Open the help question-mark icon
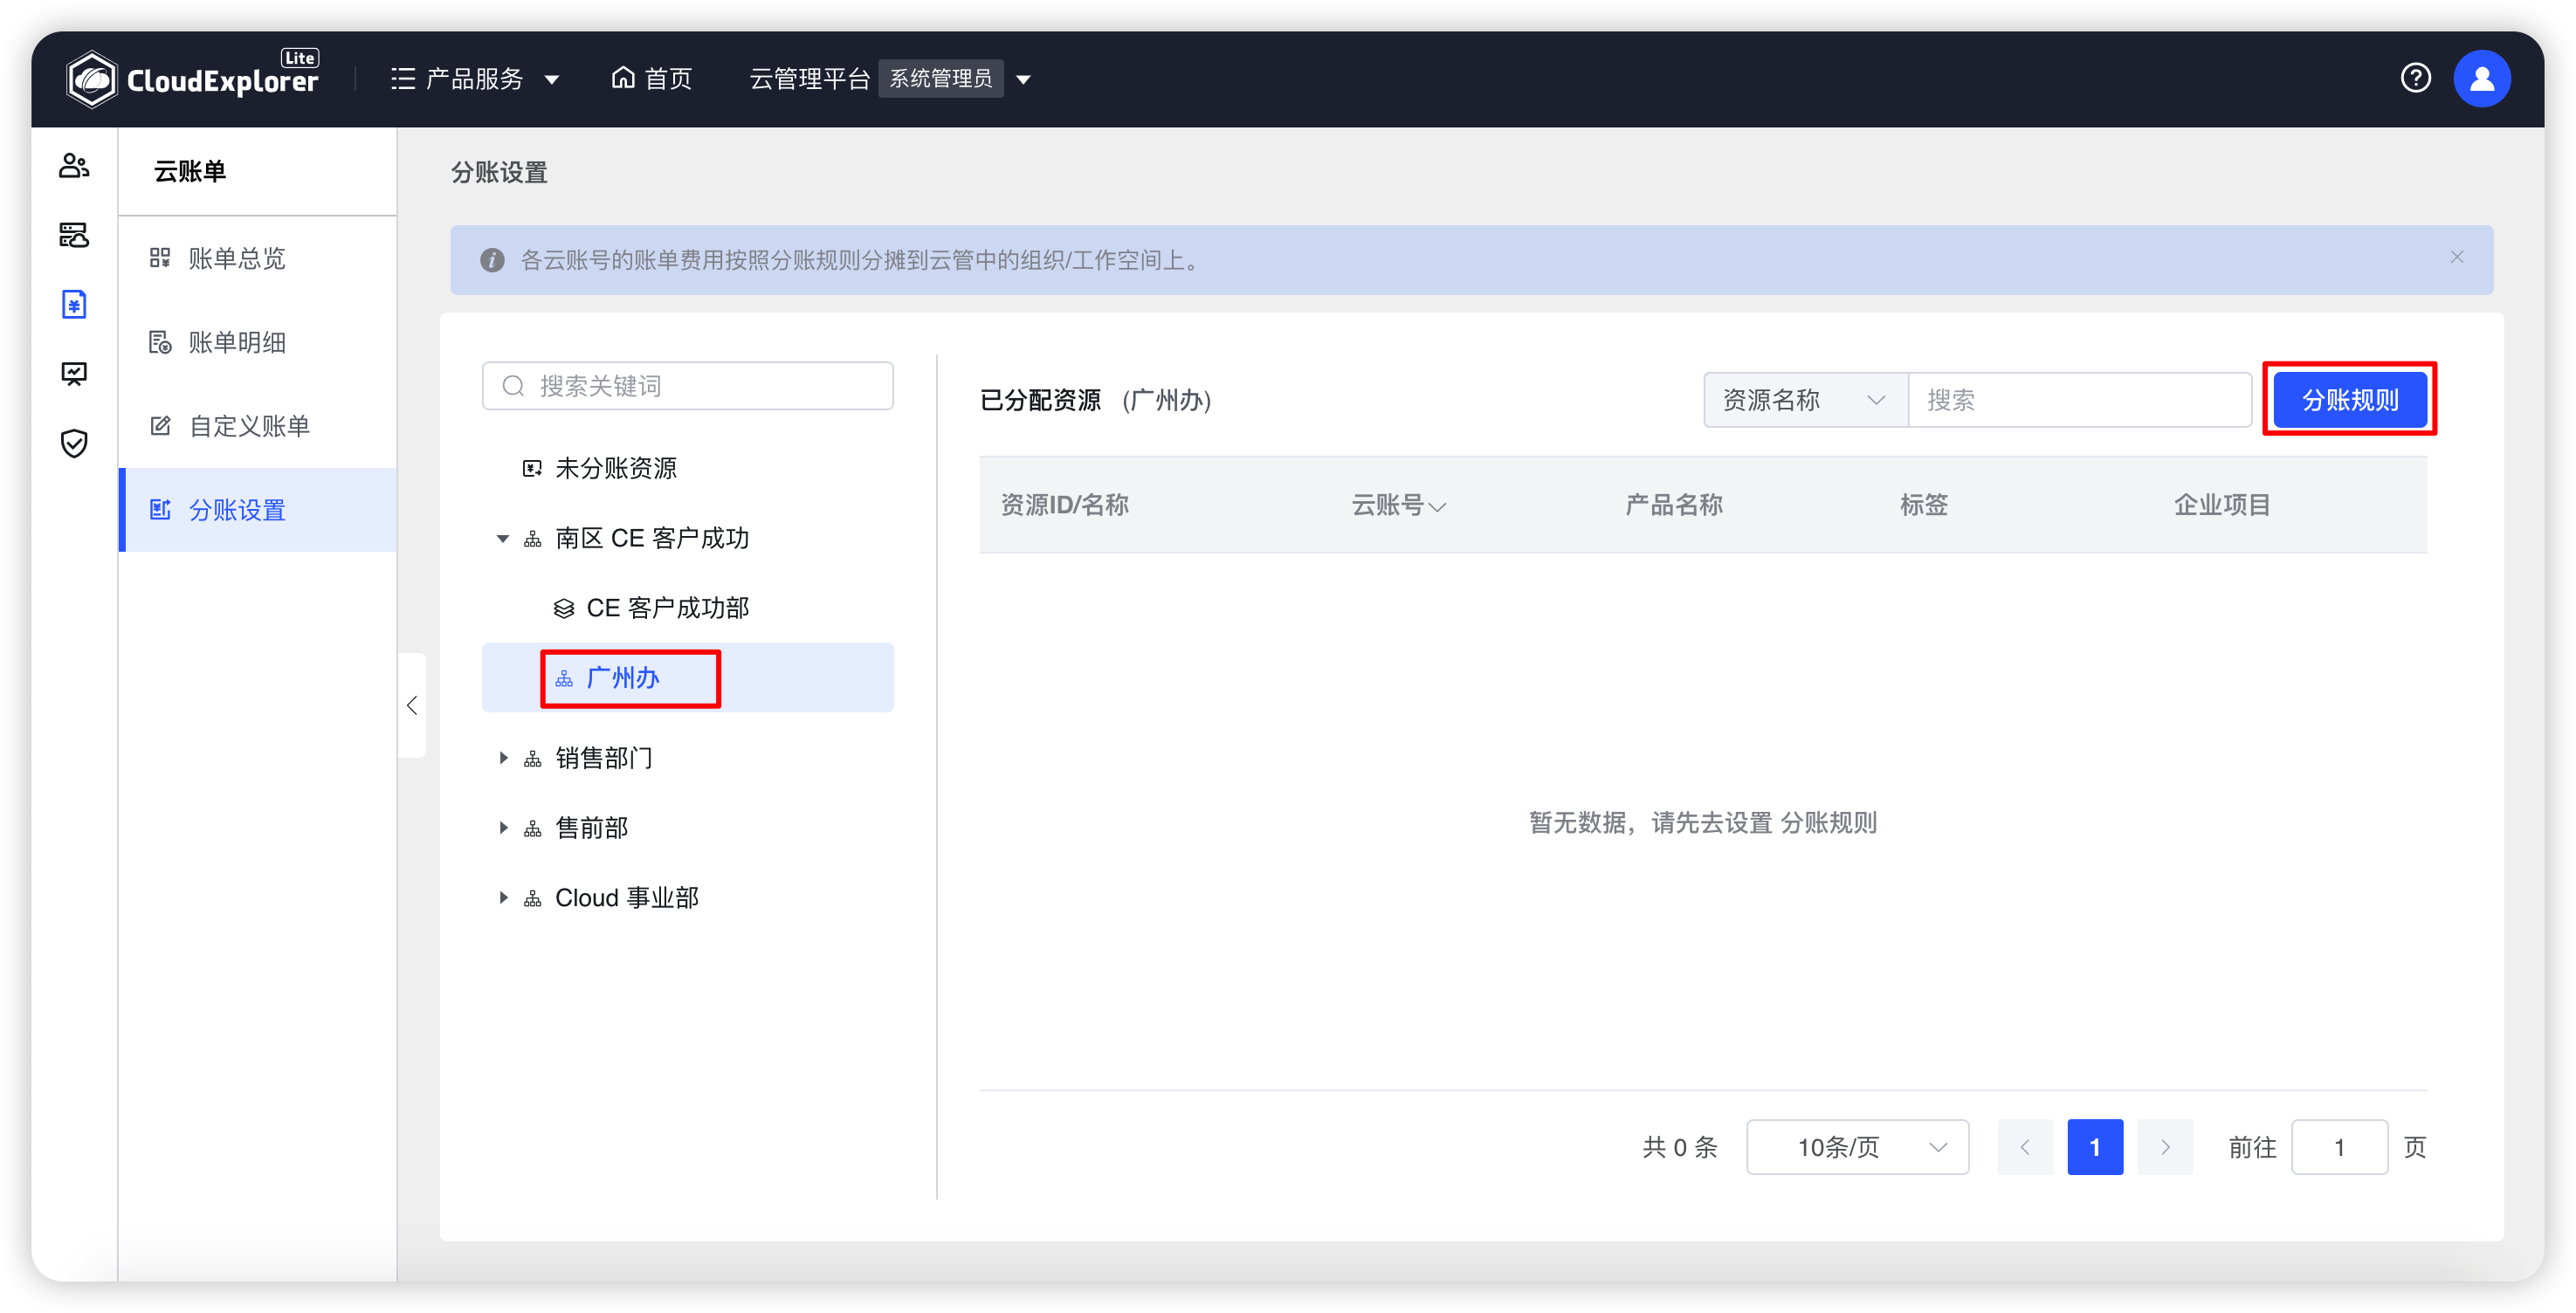Viewport: 2576px width, 1313px height. point(2415,78)
